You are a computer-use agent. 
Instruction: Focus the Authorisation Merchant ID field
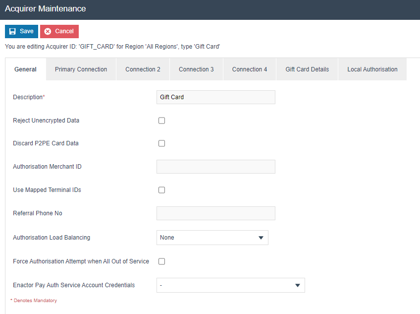click(215, 167)
